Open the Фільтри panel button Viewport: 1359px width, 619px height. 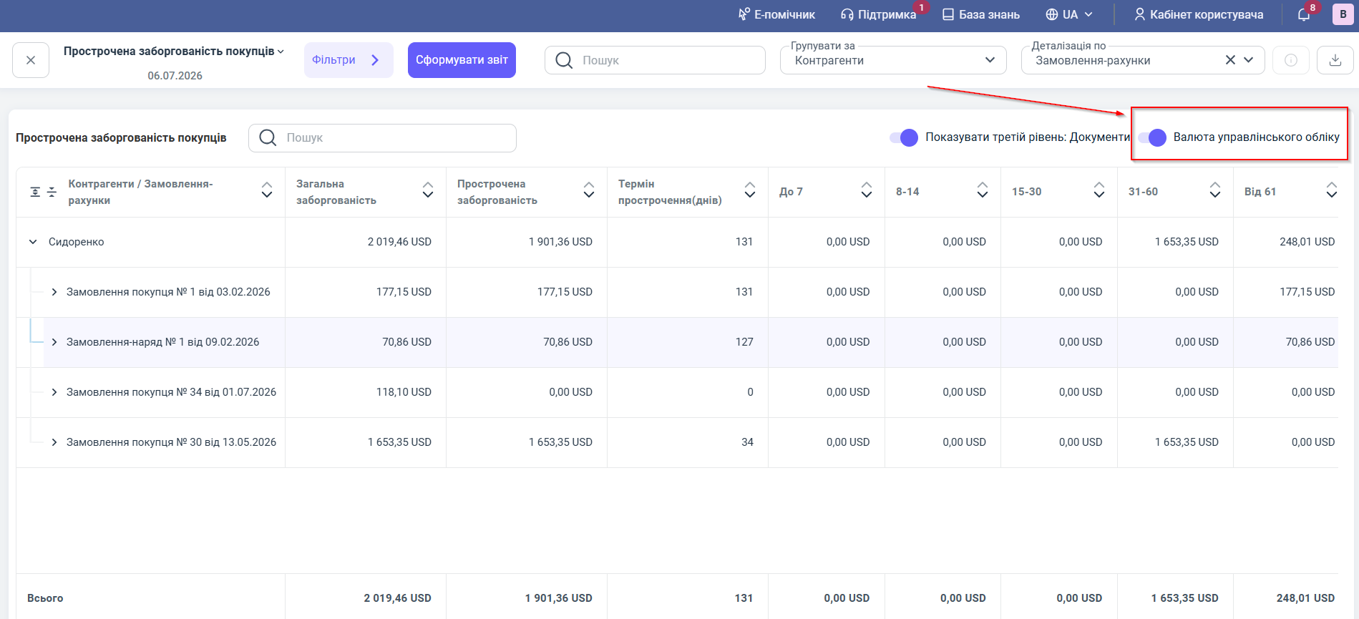tap(349, 60)
